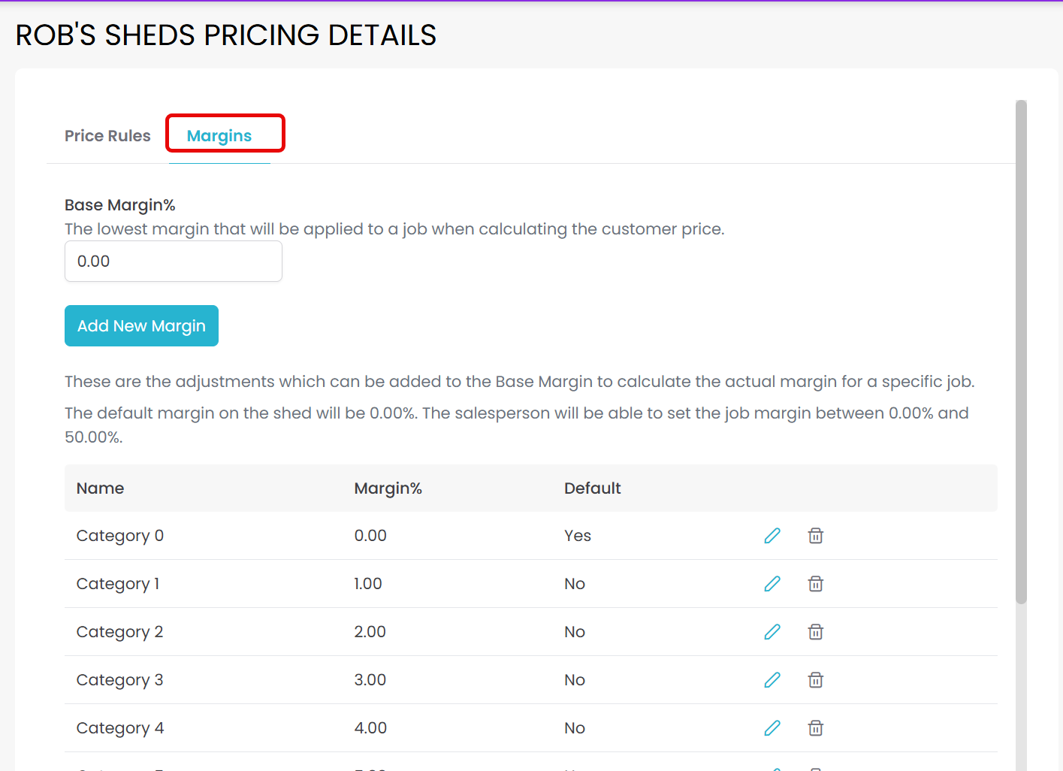Click the Name column header
Image resolution: width=1063 pixels, height=771 pixels.
pos(101,488)
